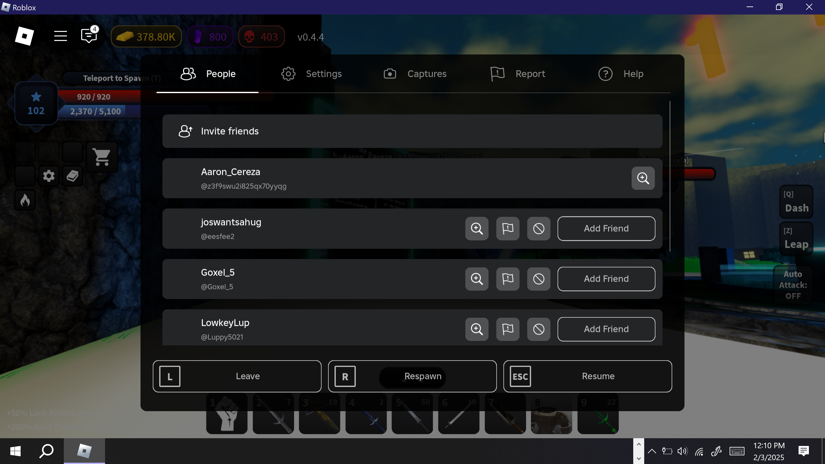The width and height of the screenshot is (825, 464).
Task: Select the item in hotbar slot 8
Action: click(x=552, y=414)
